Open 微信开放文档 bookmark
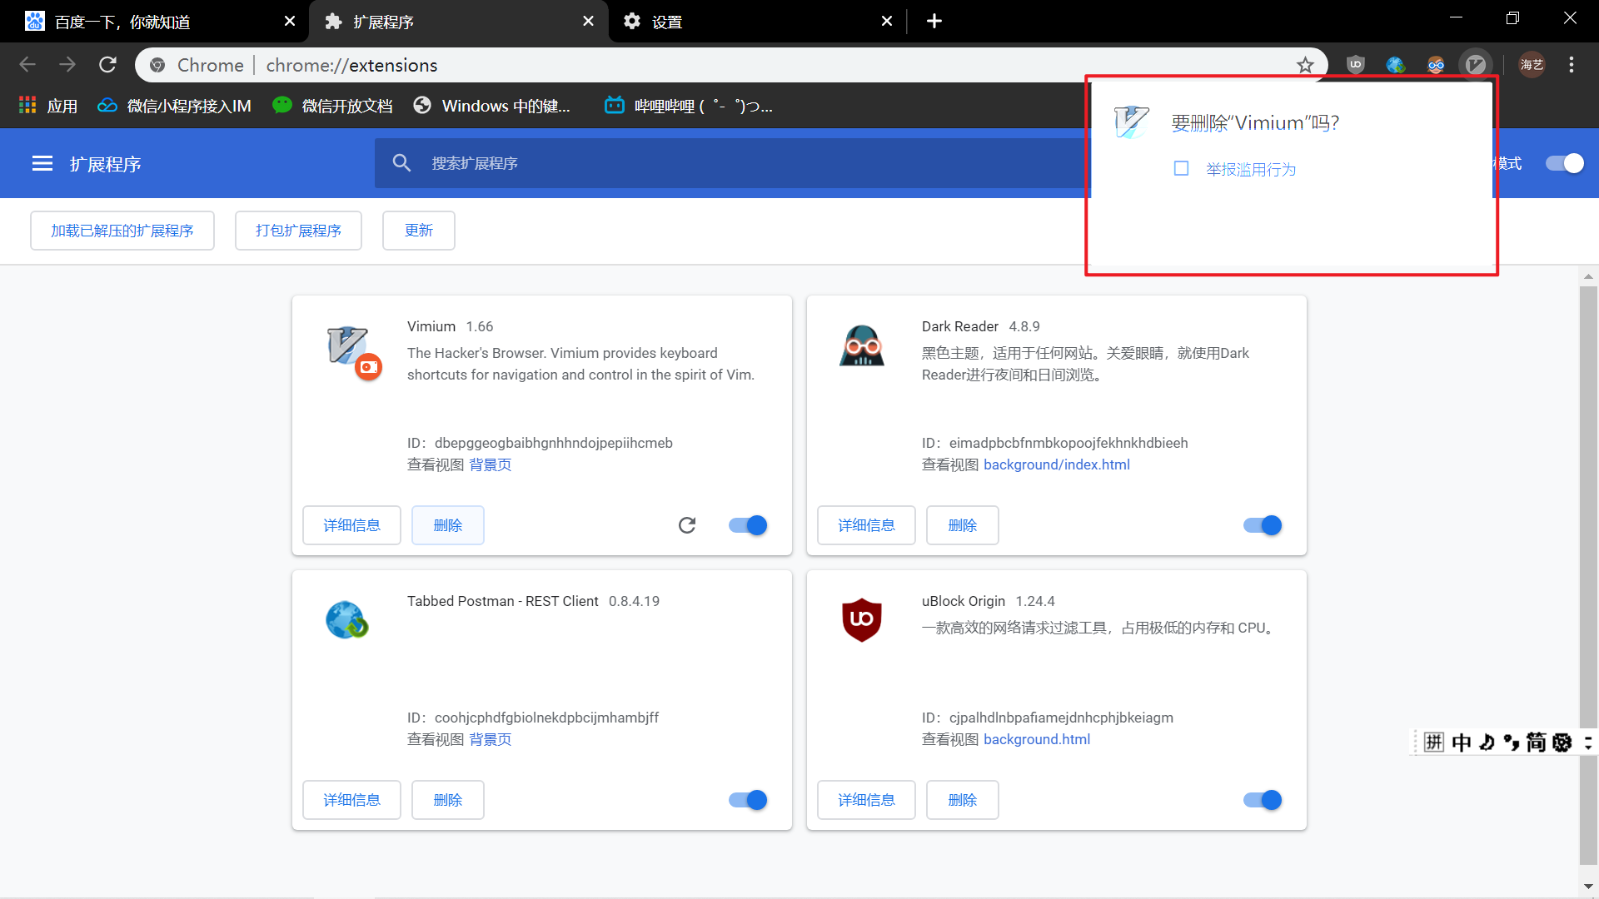Viewport: 1599px width, 899px height. click(333, 106)
